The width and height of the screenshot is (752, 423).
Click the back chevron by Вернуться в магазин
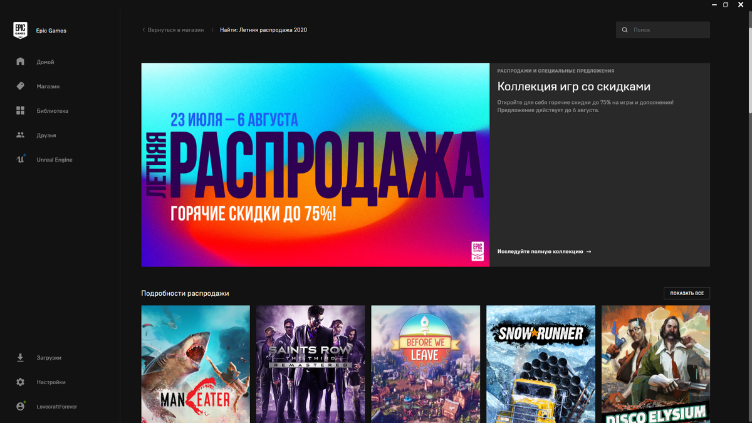pyautogui.click(x=144, y=29)
